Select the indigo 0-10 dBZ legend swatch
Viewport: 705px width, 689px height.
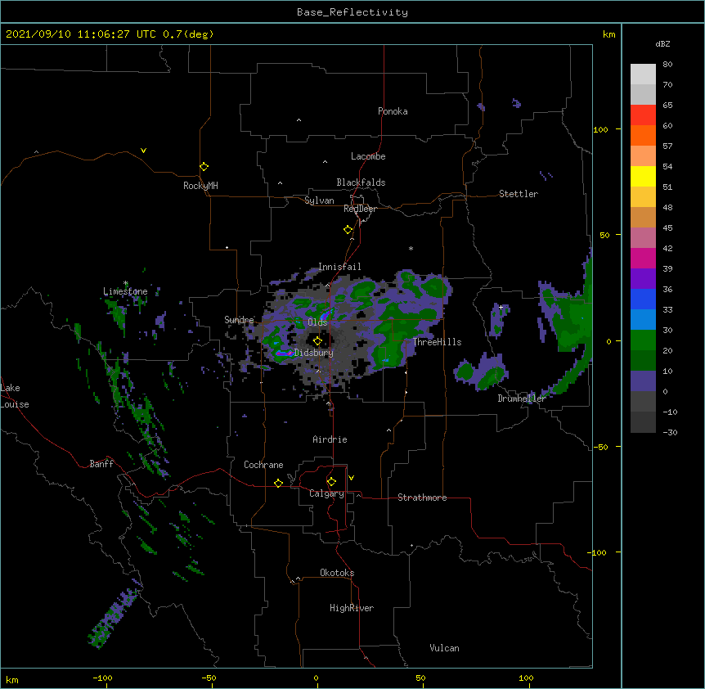tap(643, 381)
